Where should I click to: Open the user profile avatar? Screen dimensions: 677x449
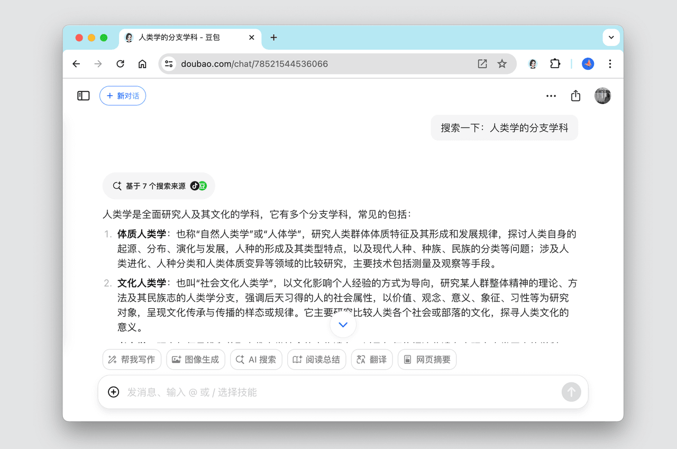(602, 96)
